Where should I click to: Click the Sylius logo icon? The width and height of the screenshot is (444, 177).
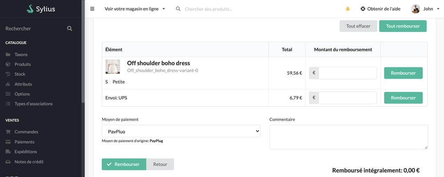[30, 9]
